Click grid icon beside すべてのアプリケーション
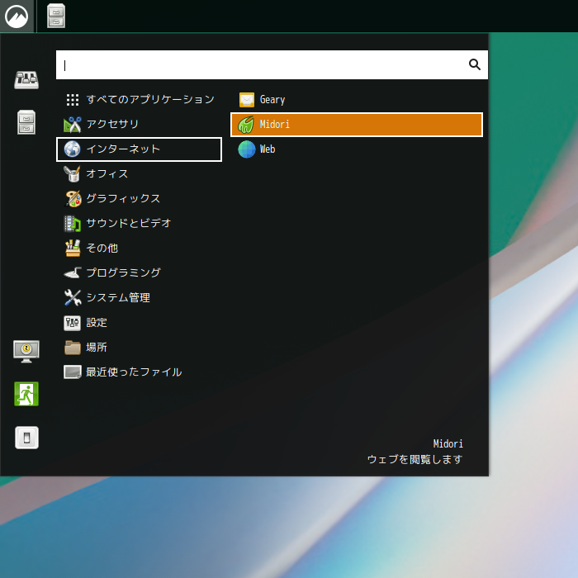The width and height of the screenshot is (578, 578). (73, 100)
